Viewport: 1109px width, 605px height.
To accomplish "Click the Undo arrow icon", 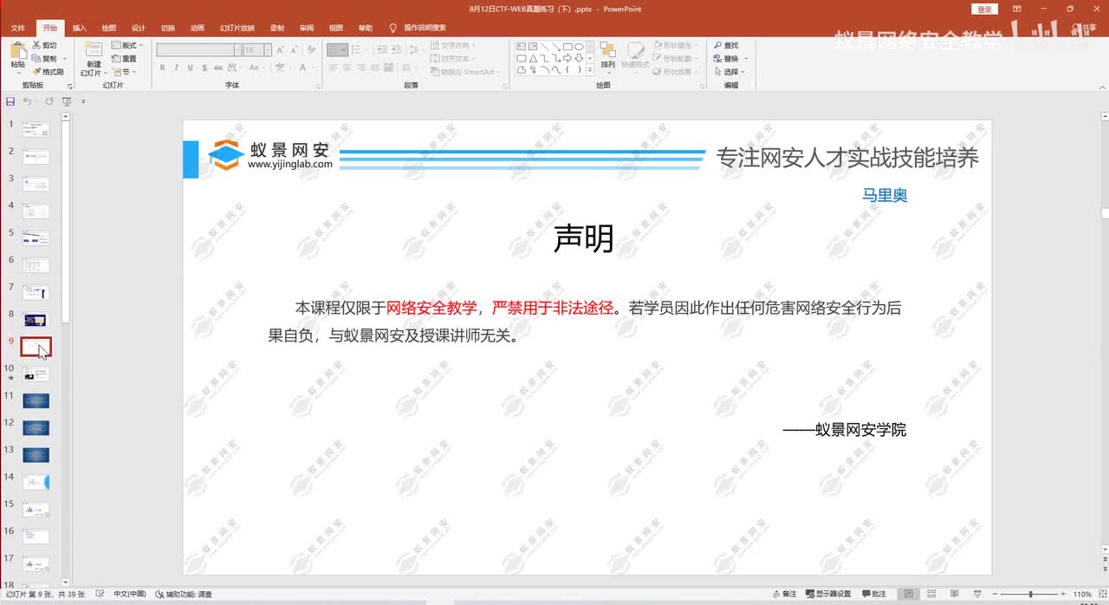I will pyautogui.click(x=28, y=101).
